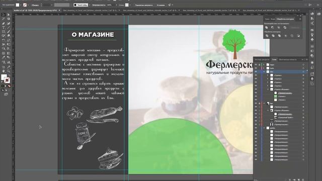Activate the Hand tool
The width and height of the screenshot is (322, 181).
(x=4, y=71)
